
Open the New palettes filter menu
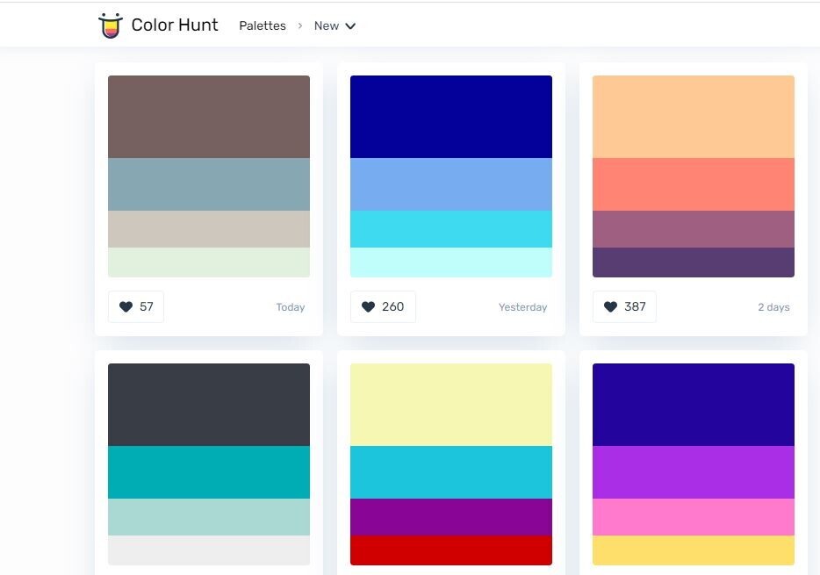pos(334,25)
